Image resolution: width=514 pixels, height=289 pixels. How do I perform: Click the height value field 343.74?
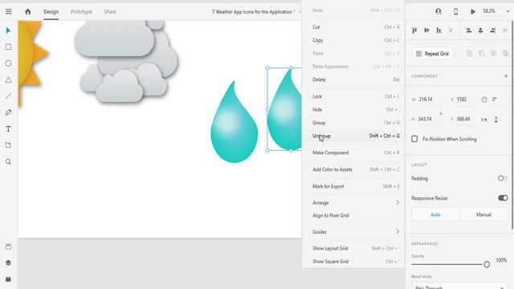(x=425, y=119)
